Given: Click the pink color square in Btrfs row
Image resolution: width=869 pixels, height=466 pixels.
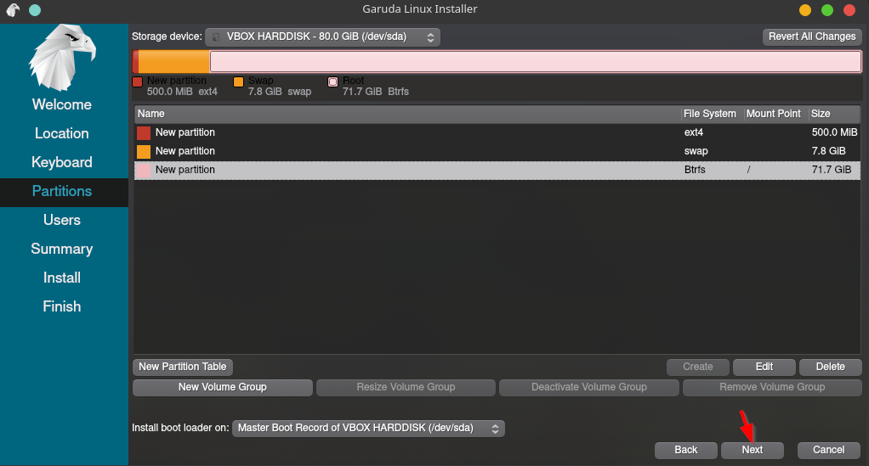Looking at the screenshot, I should pyautogui.click(x=144, y=171).
